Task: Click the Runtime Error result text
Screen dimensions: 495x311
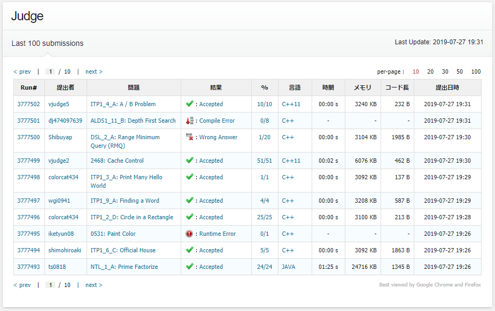Action: point(218,234)
